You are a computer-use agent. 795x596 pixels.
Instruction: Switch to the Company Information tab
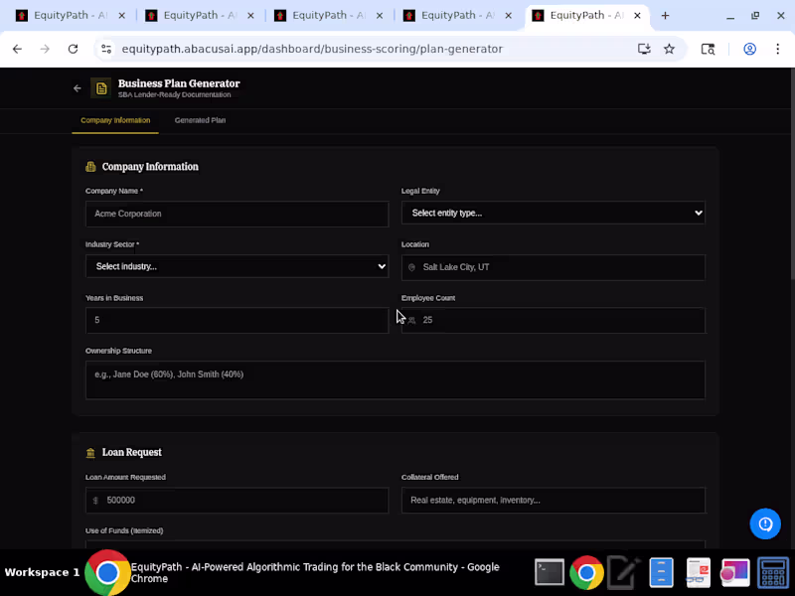[x=115, y=120]
